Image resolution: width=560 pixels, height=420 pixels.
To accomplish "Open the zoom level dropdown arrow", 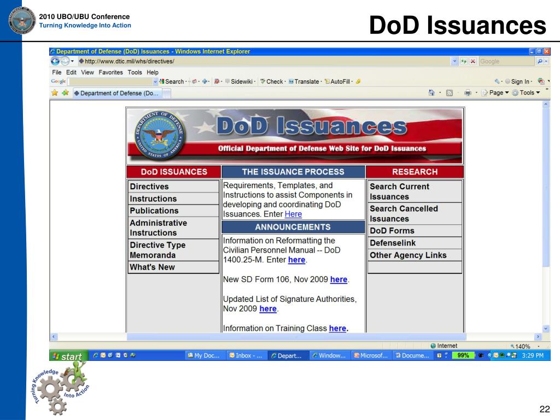I will point(539,346).
